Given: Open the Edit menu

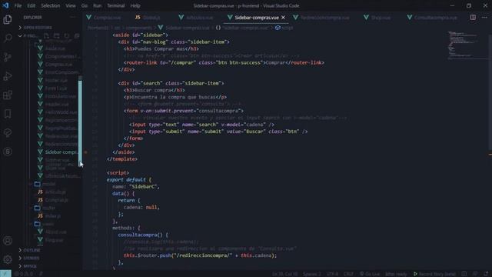Looking at the screenshot, I should point(31,5).
